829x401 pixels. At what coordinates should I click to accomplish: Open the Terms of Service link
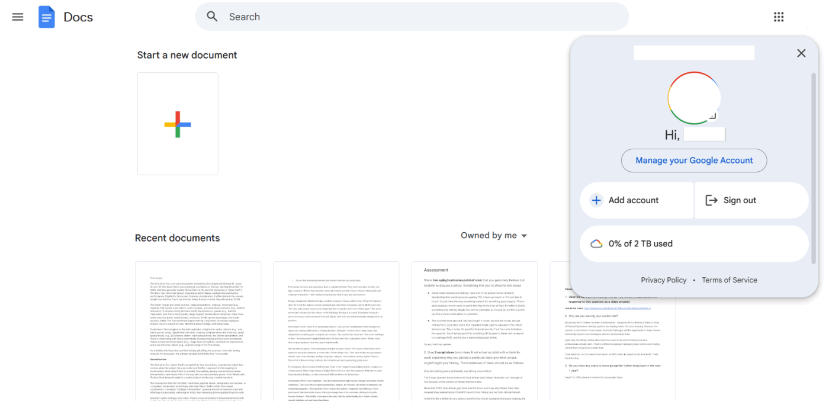[730, 280]
